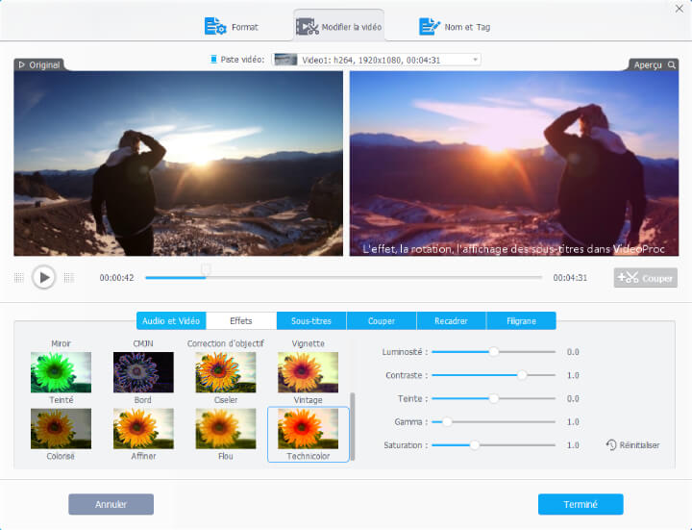The width and height of the screenshot is (692, 530).
Task: Open the Sous-titres tab
Action: point(311,320)
